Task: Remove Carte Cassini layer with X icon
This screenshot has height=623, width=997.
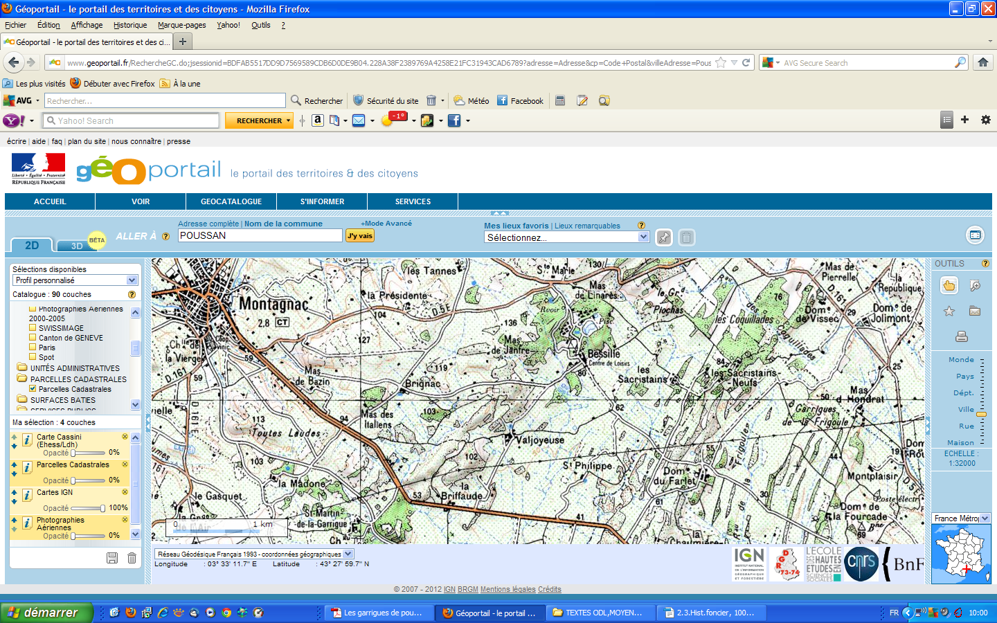Action: [x=125, y=437]
